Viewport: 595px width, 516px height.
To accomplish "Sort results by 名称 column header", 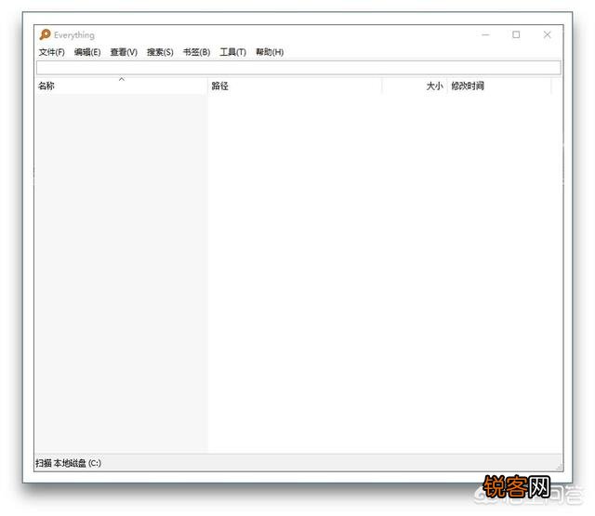I will pos(122,86).
